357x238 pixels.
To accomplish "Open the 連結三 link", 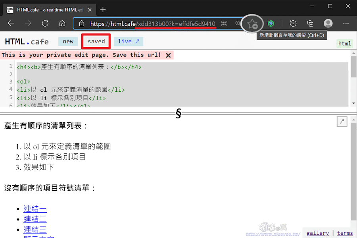I will (x=35, y=229).
